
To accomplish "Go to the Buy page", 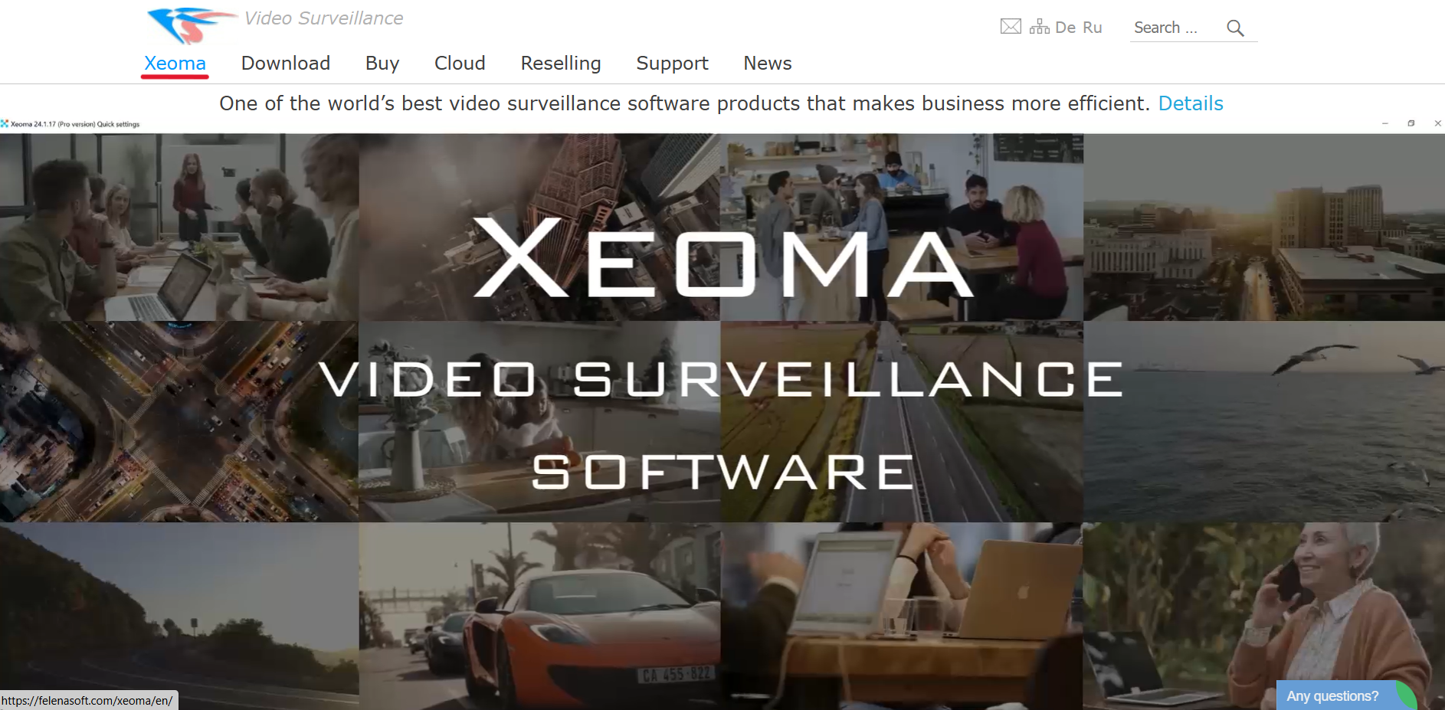I will click(382, 63).
